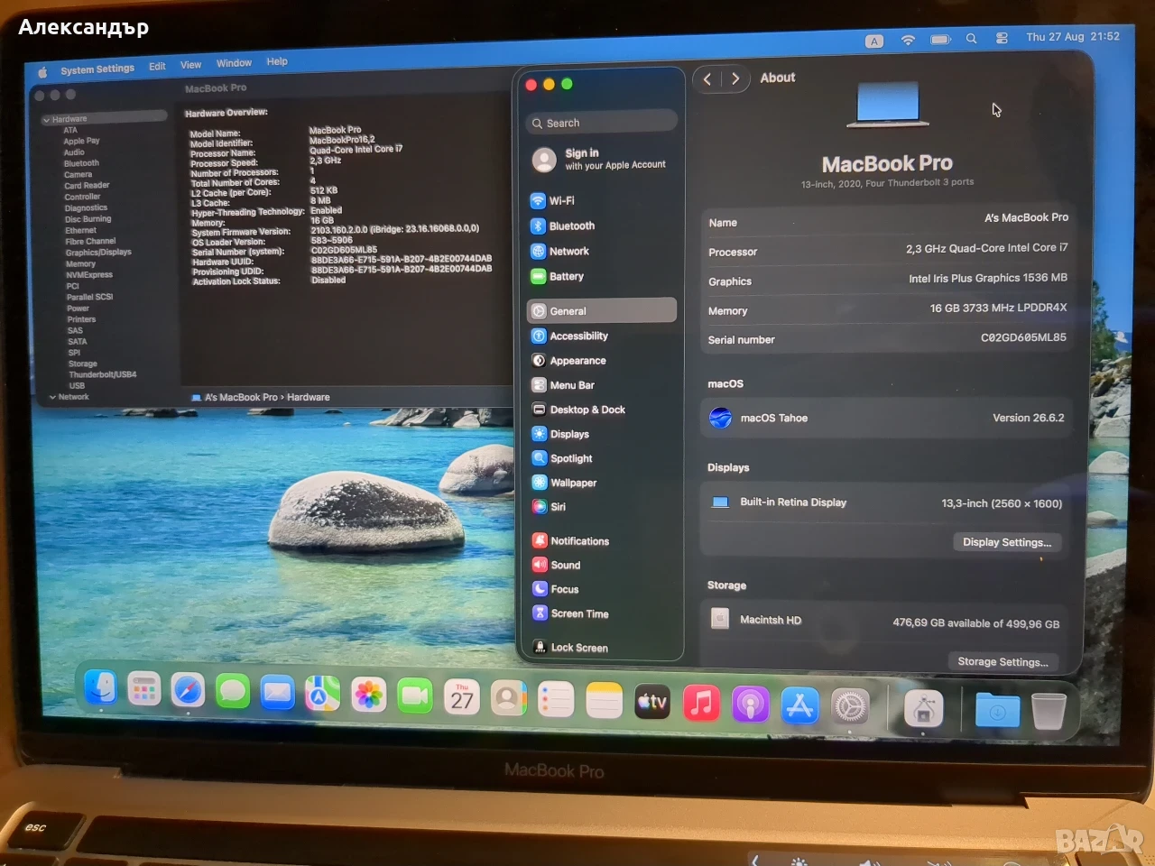The width and height of the screenshot is (1155, 866).
Task: Select Thunderbolt/USB4 in System Information
Action: coord(103,374)
